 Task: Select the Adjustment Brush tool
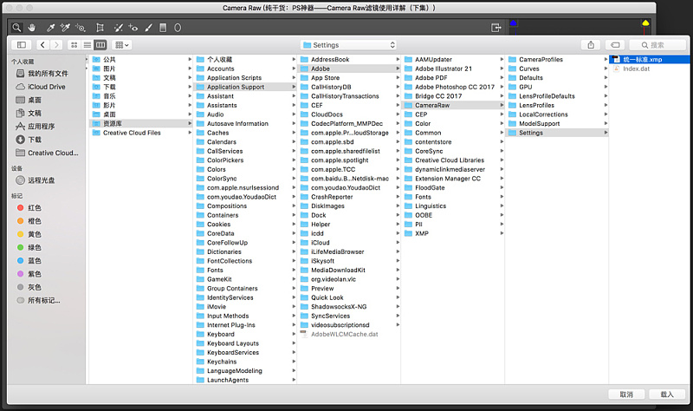pos(148,28)
